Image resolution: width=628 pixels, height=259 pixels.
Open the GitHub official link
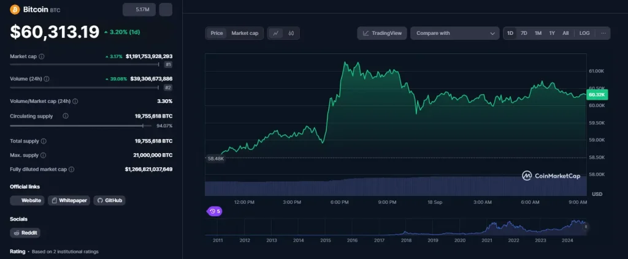tap(110, 200)
